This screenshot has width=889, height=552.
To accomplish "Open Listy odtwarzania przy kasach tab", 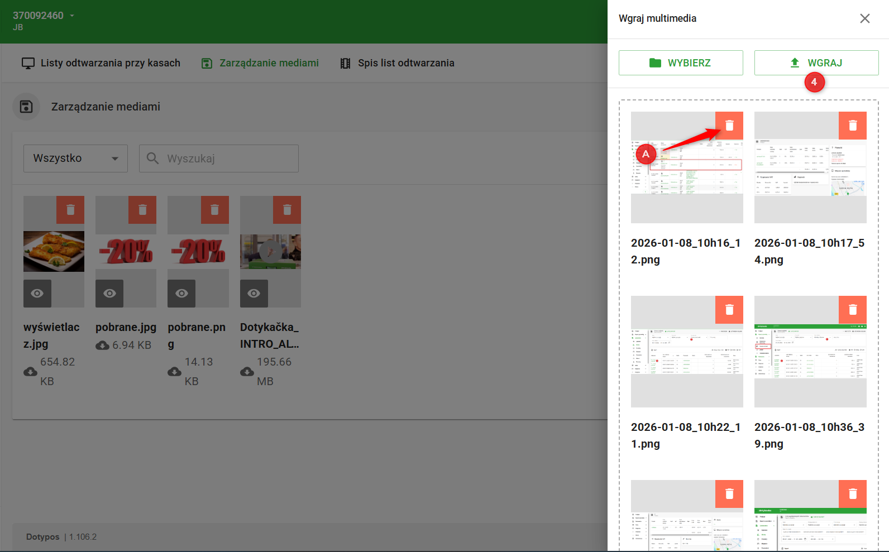I will point(101,63).
